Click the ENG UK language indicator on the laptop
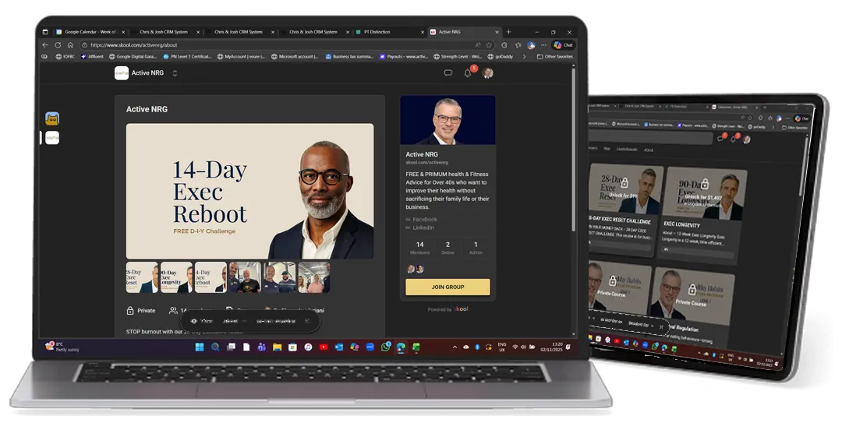The width and height of the screenshot is (842, 430). [x=502, y=347]
